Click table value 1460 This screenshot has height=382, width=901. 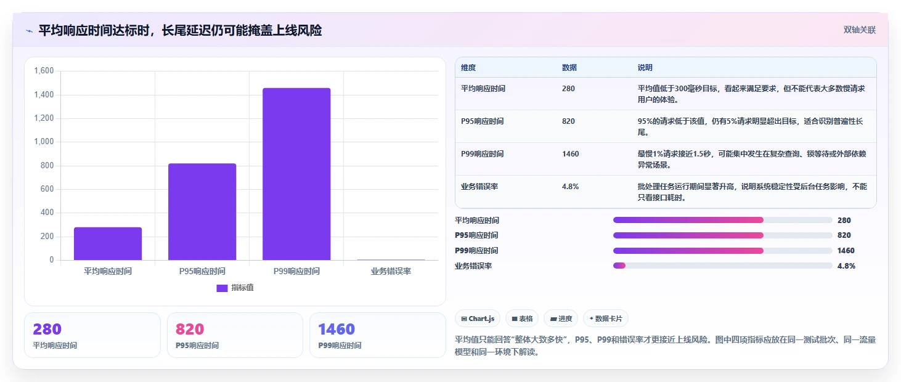571,154
